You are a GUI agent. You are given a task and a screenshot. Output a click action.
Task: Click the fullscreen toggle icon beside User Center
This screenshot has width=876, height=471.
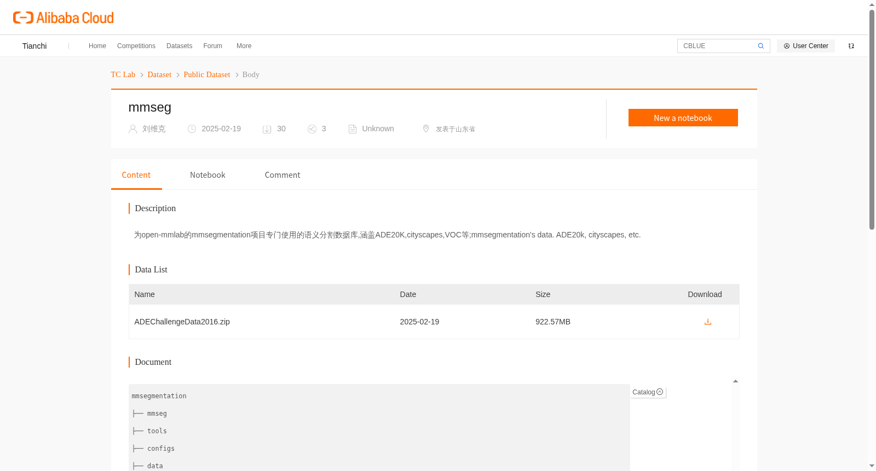(851, 46)
